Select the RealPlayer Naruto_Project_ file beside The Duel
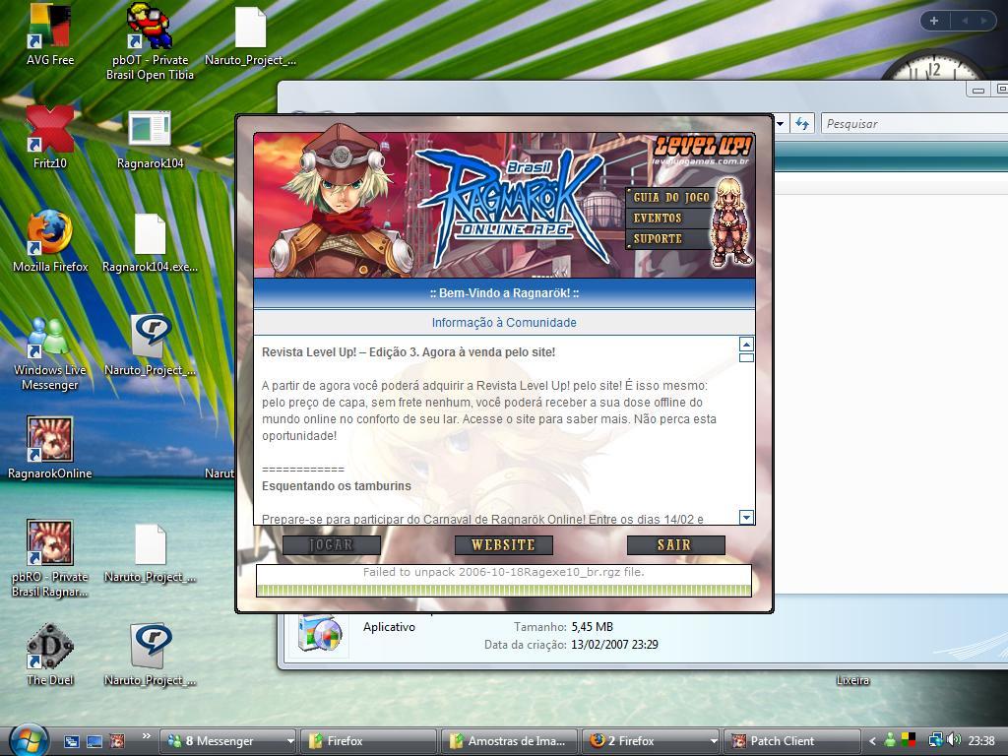 click(x=150, y=655)
